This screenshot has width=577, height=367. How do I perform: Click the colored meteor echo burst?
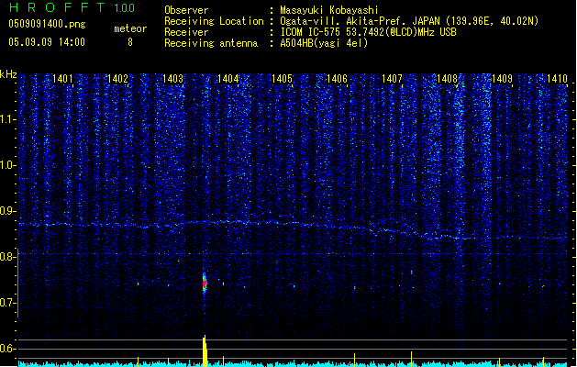pyautogui.click(x=205, y=281)
